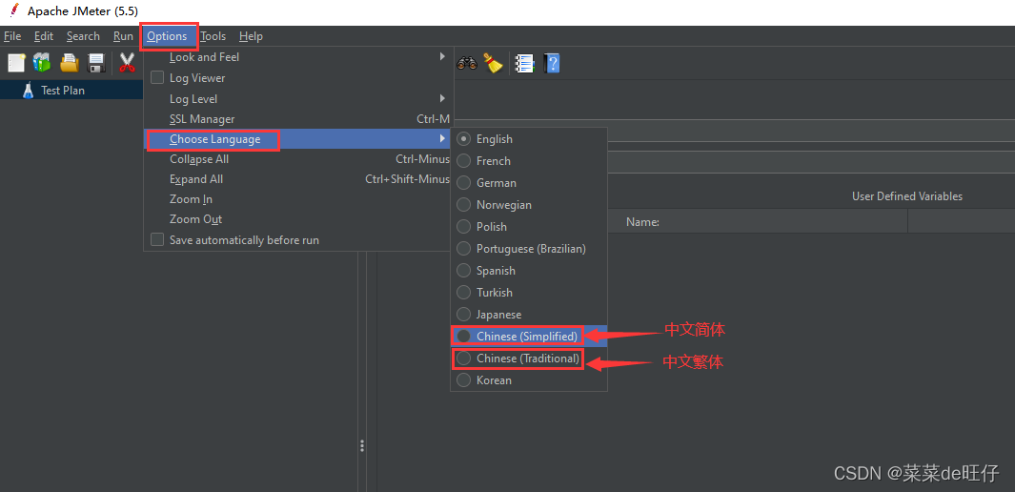Open the Templates icon in toolbar
Screen dimensions: 1015x492
point(42,63)
